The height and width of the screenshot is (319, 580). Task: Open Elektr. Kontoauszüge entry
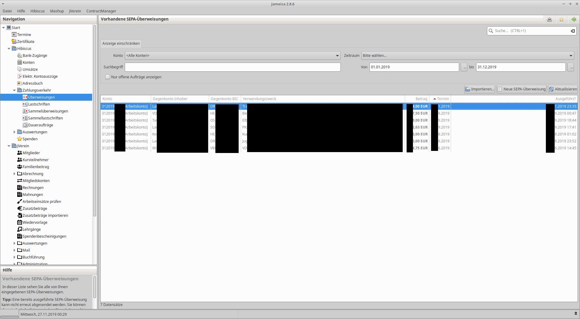(x=40, y=76)
